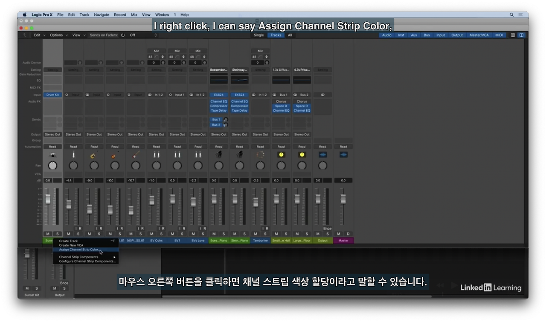Open the Navigate menu in menu bar
The image size is (546, 322).
click(x=102, y=14)
